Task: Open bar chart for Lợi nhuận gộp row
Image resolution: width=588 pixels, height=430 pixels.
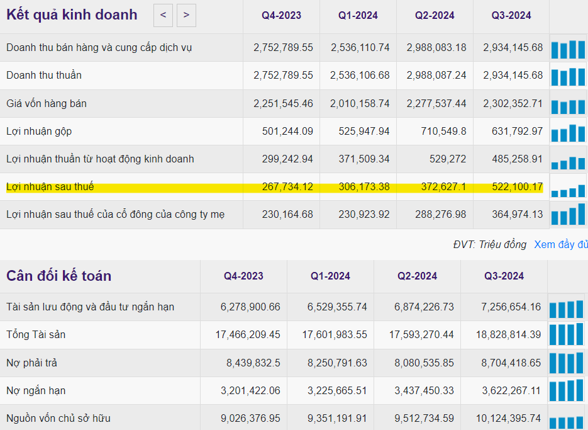Action: pos(568,133)
